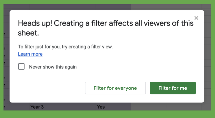This screenshot has height=118, width=215.
Task: Select the Yes cell behind dialog
Action: tap(113, 107)
